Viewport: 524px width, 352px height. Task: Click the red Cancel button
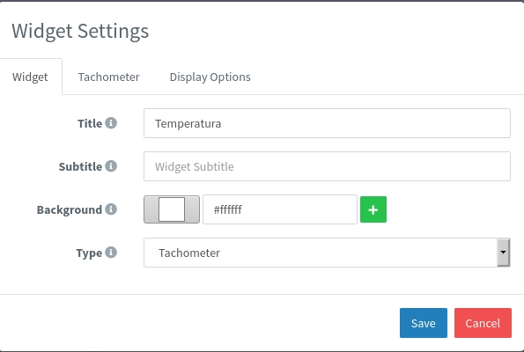[483, 323]
